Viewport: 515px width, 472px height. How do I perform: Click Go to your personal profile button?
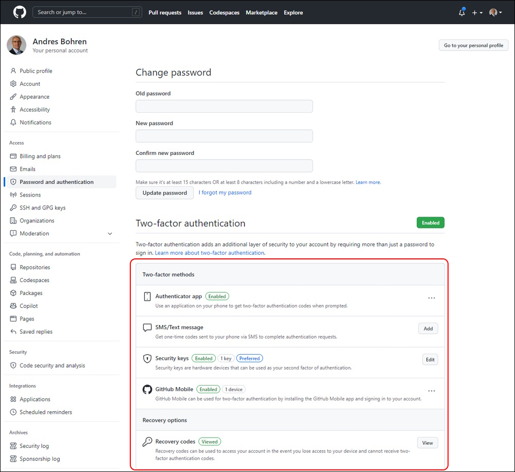coord(473,45)
